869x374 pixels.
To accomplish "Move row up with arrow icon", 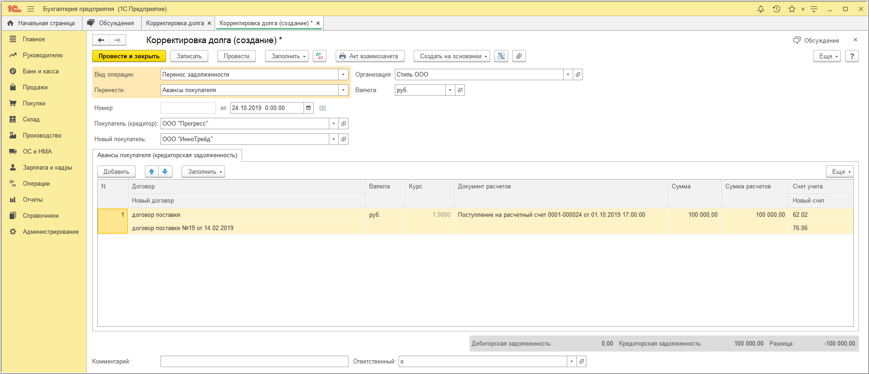I will 152,171.
